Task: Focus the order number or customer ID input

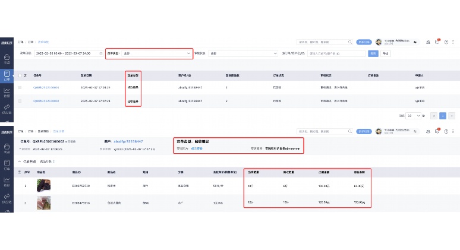Action: tap(336, 53)
